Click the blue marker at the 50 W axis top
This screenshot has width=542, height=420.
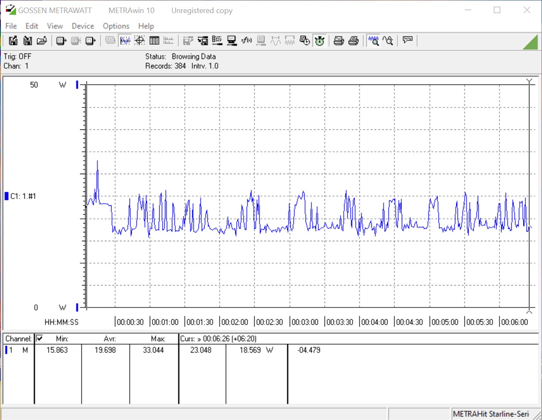[x=77, y=85]
